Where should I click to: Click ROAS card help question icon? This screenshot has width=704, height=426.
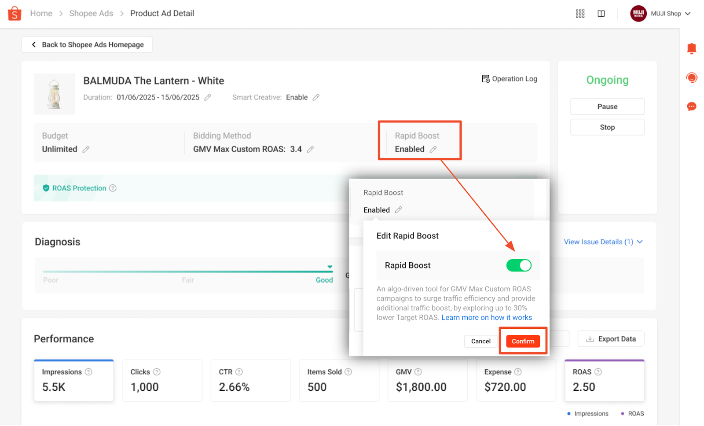pos(598,372)
